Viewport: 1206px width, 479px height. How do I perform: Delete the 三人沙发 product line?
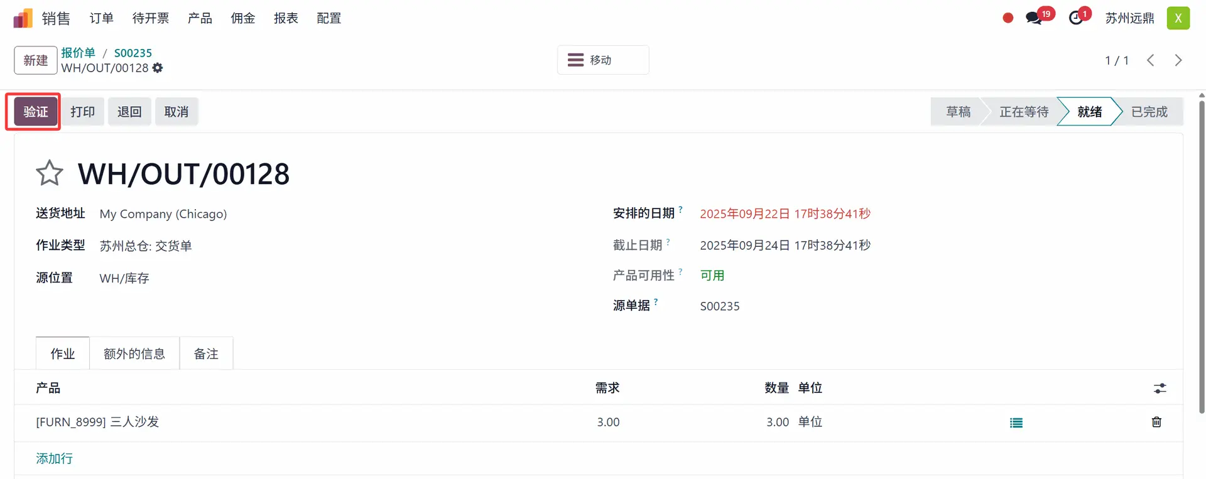[1156, 422]
